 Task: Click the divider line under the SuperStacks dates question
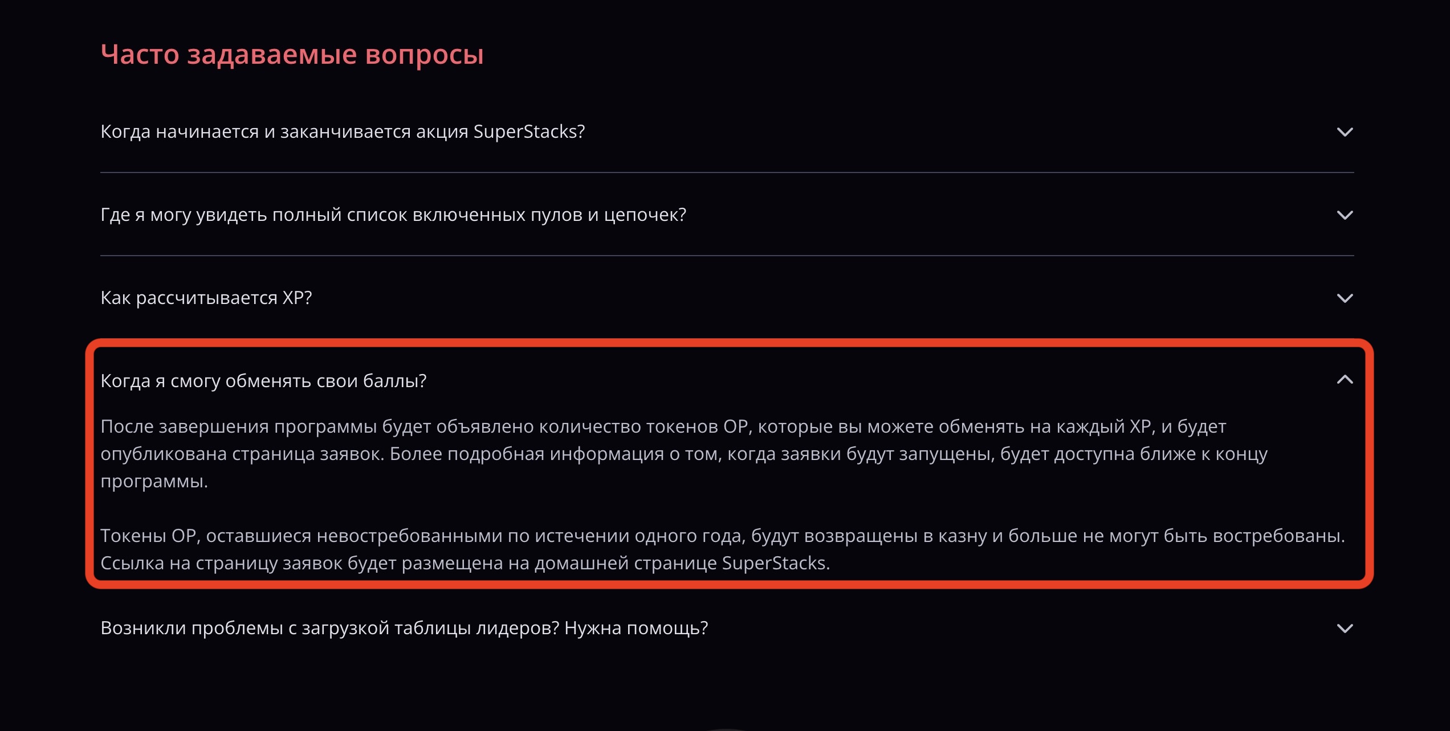click(727, 173)
